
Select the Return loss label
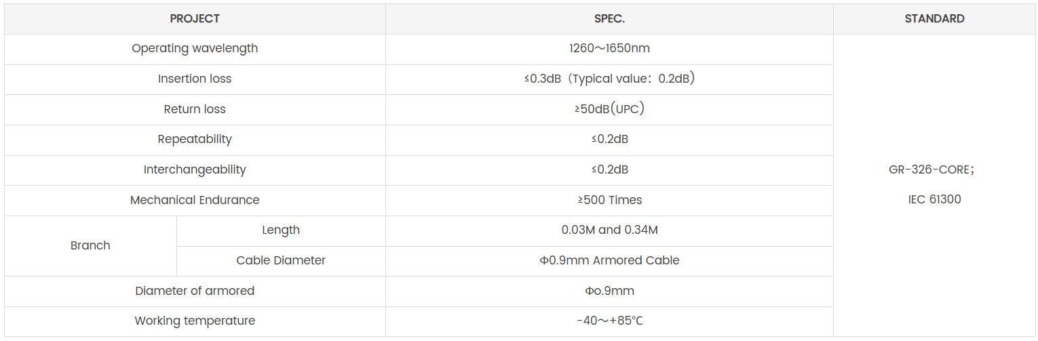point(195,109)
